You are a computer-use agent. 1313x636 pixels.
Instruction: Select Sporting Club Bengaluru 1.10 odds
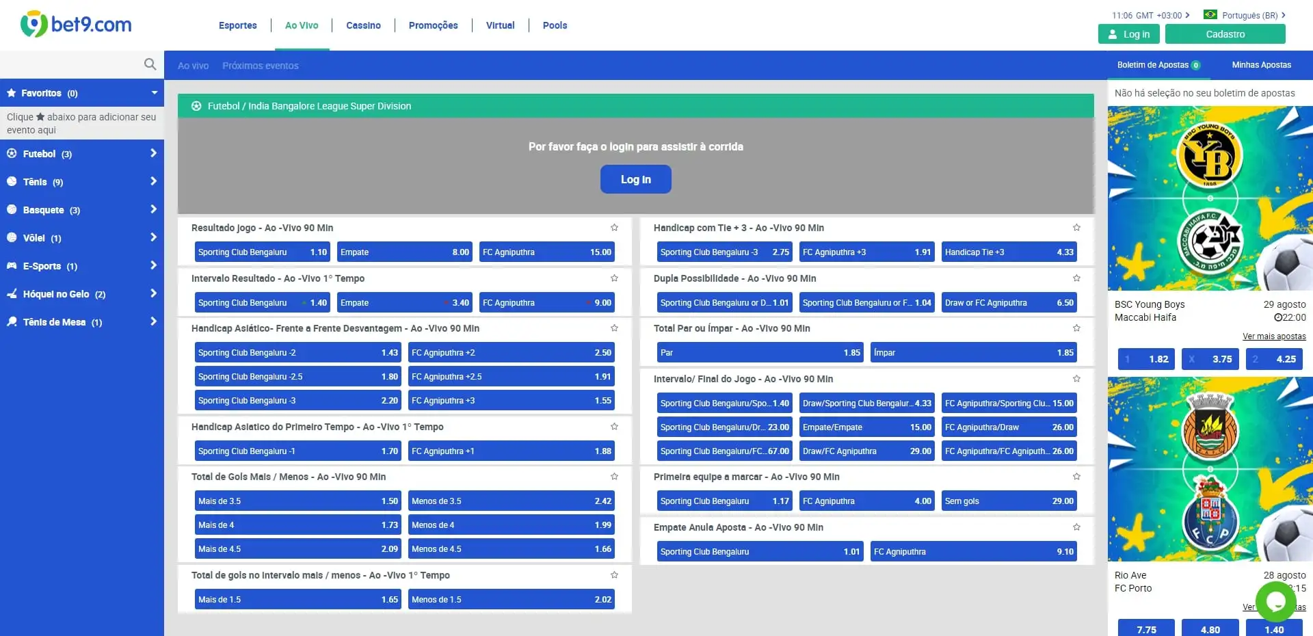262,252
